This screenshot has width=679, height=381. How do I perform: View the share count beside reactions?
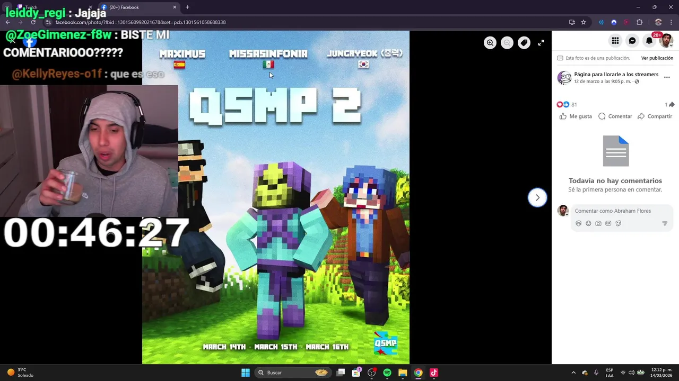pos(669,105)
